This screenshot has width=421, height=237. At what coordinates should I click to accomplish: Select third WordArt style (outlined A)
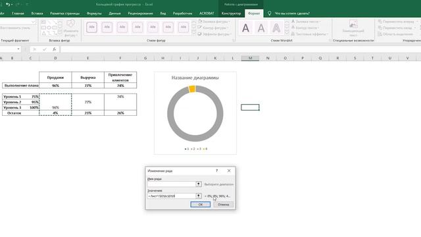point(276,28)
